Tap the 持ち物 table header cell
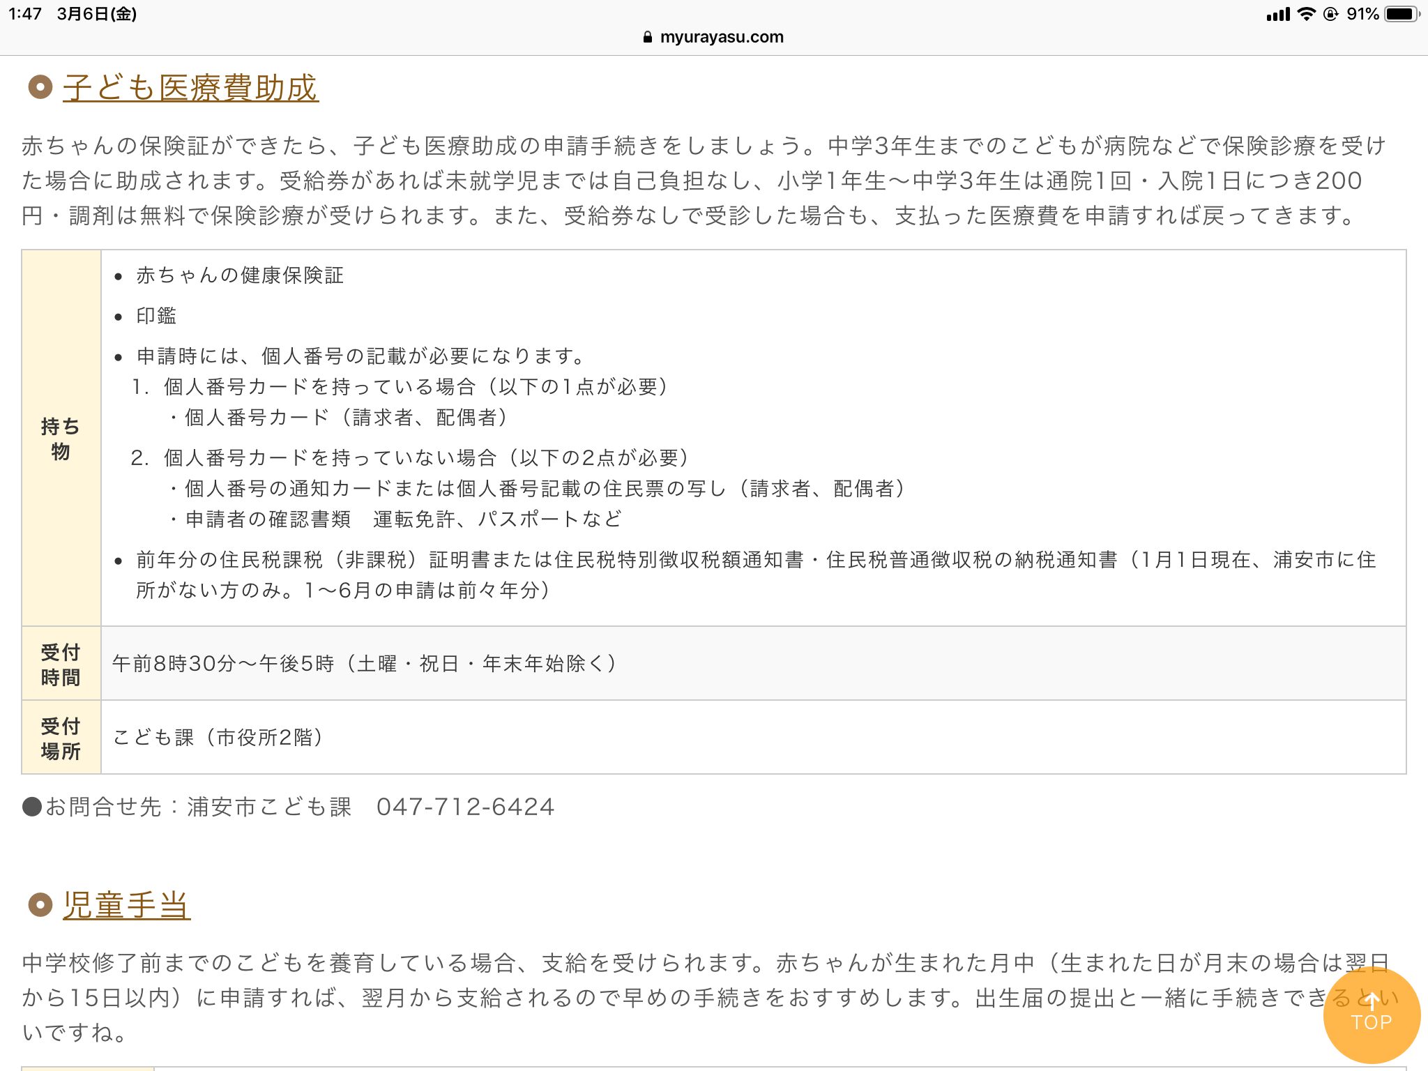 pyautogui.click(x=61, y=438)
